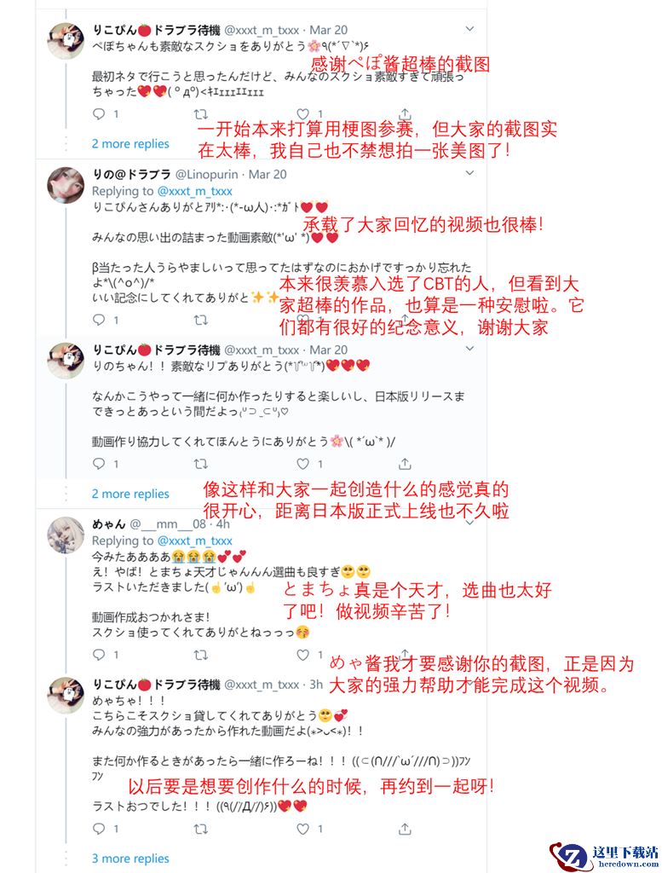Open dropdown caret on りの@ドラブラ's tweet
The width and height of the screenshot is (662, 873).
469,173
